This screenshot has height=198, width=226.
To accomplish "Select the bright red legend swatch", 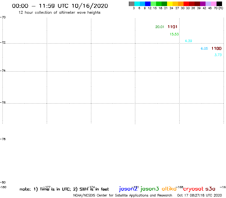I will point(186,4).
